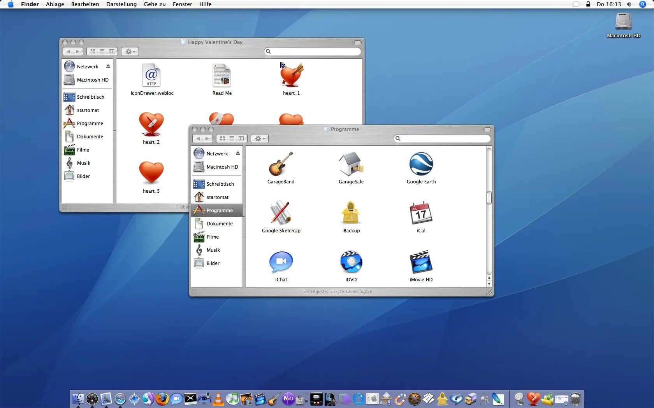The image size is (654, 408).
Task: Go forward in the Programme window
Action: point(208,138)
